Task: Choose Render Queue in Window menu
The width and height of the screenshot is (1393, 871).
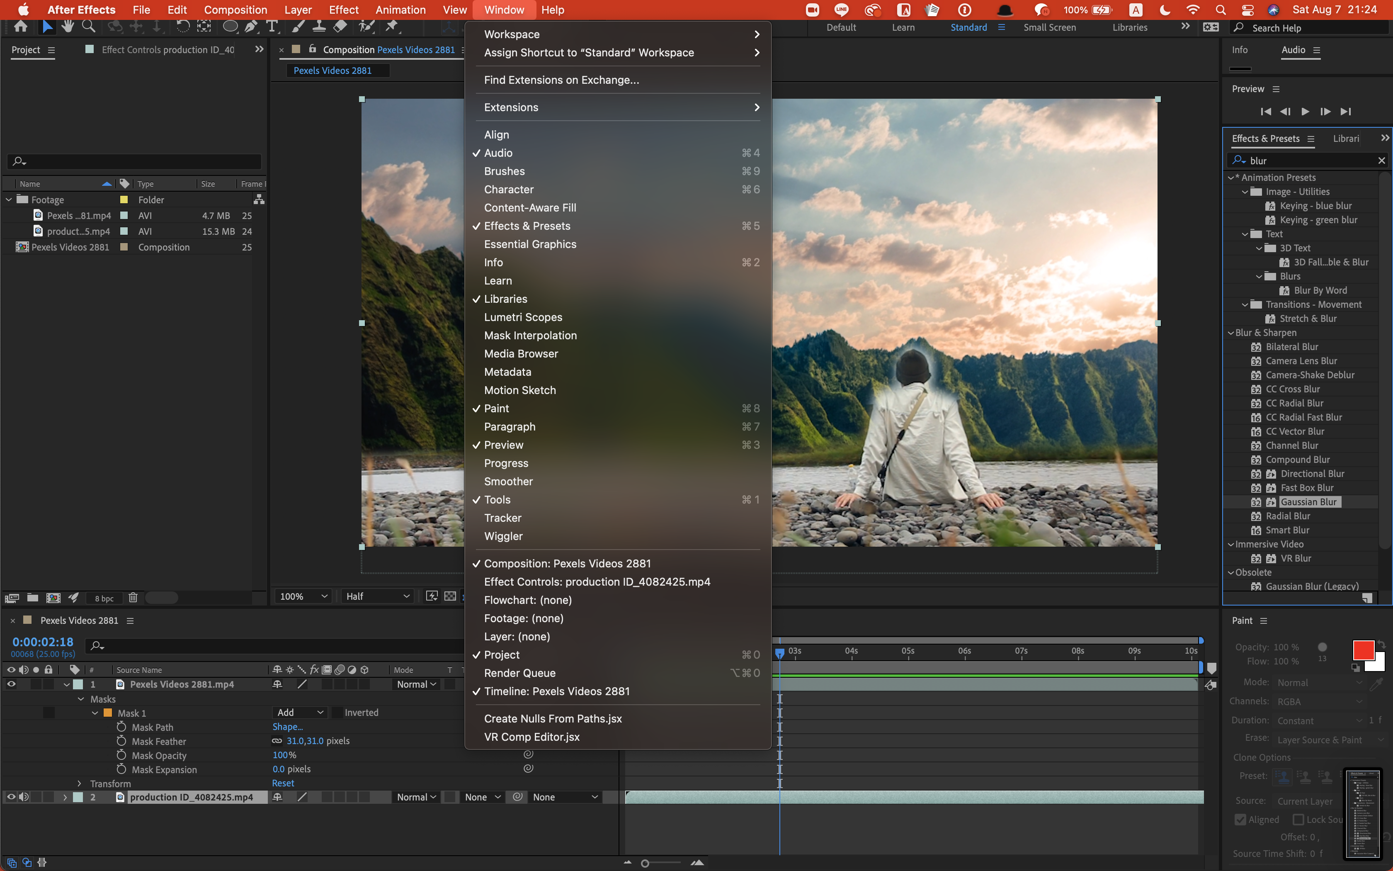Action: (519, 673)
